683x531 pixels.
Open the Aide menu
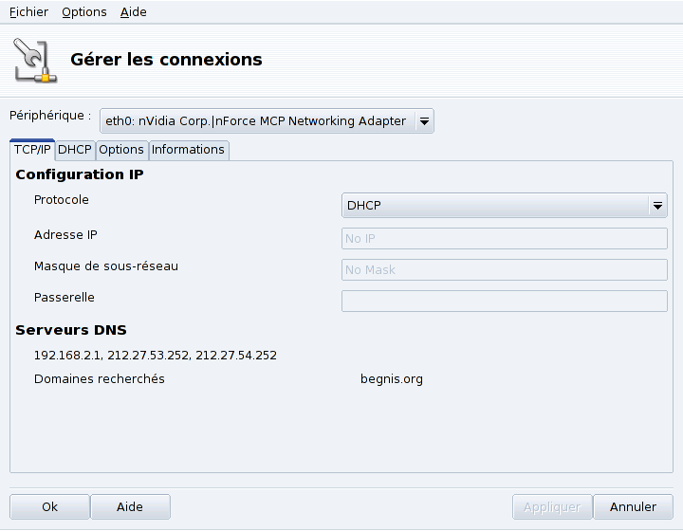coord(134,12)
